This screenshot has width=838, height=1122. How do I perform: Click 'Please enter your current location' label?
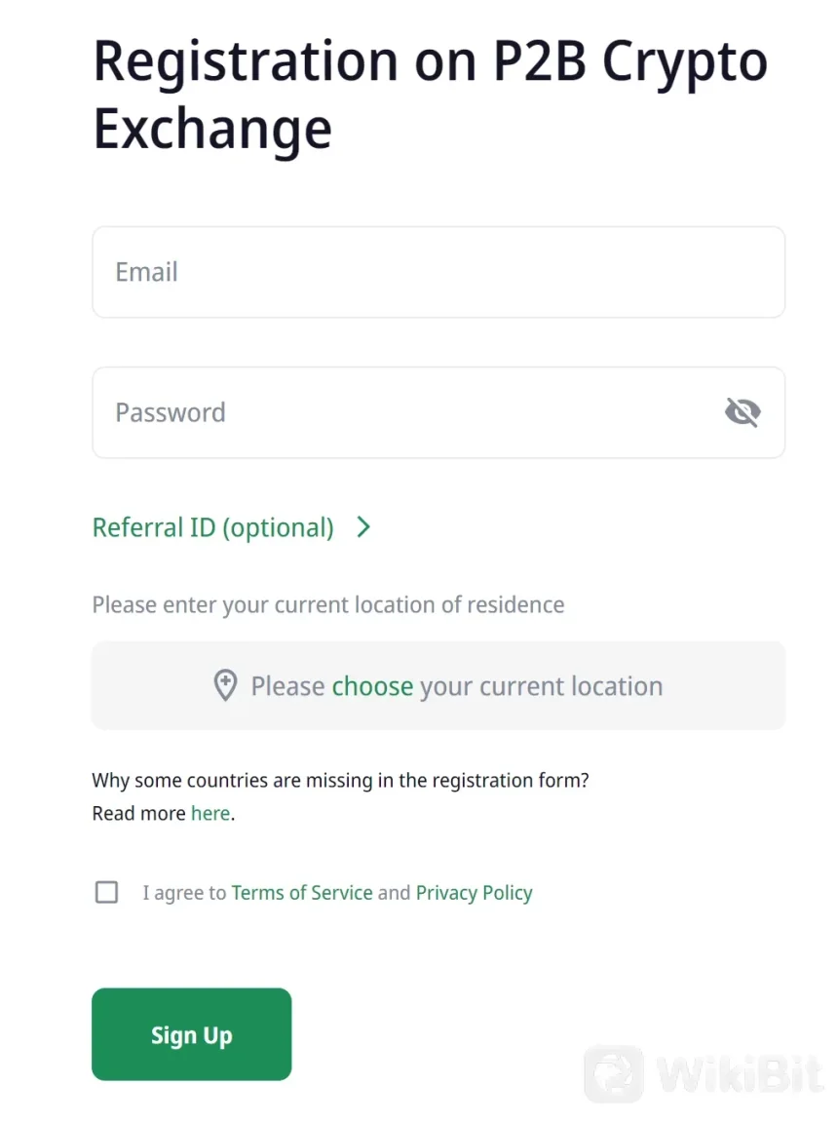pyautogui.click(x=327, y=604)
